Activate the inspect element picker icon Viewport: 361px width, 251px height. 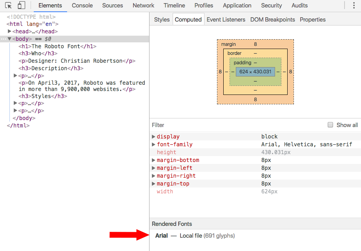coord(8,5)
